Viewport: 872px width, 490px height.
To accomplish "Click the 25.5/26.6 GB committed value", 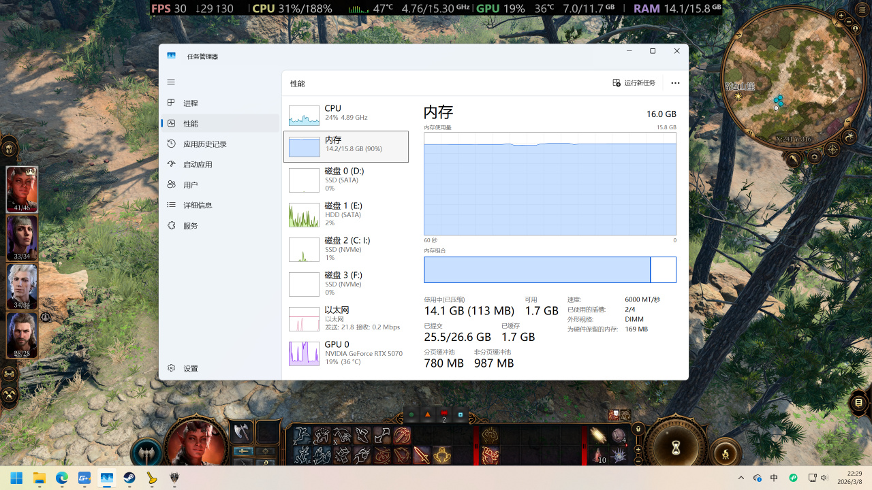I will 457,337.
